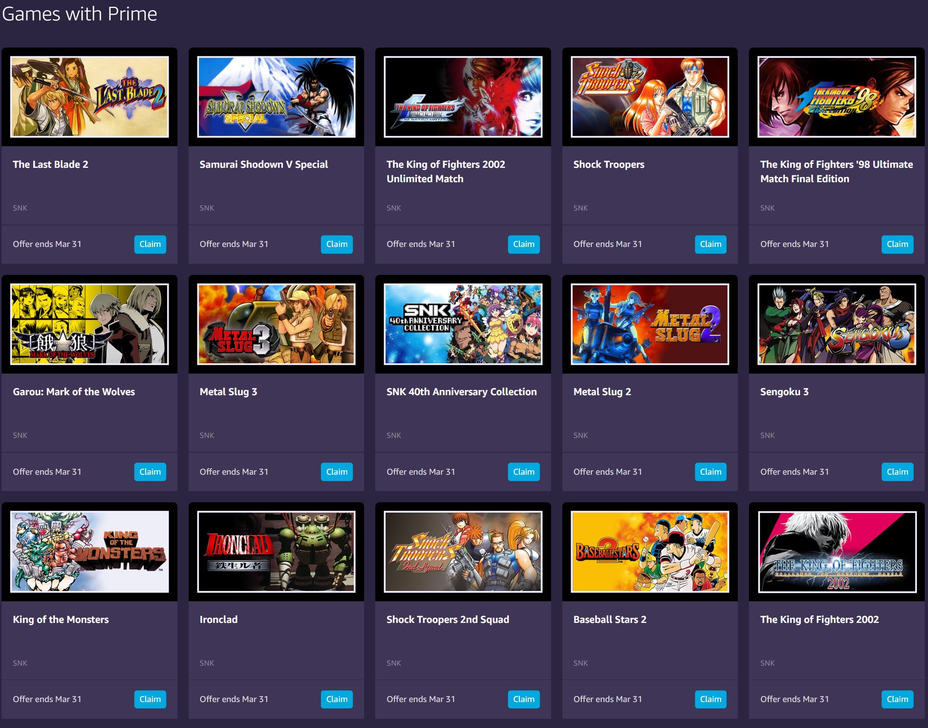Open Samurai Shodown V Special cover art
The height and width of the screenshot is (728, 928).
(276, 97)
